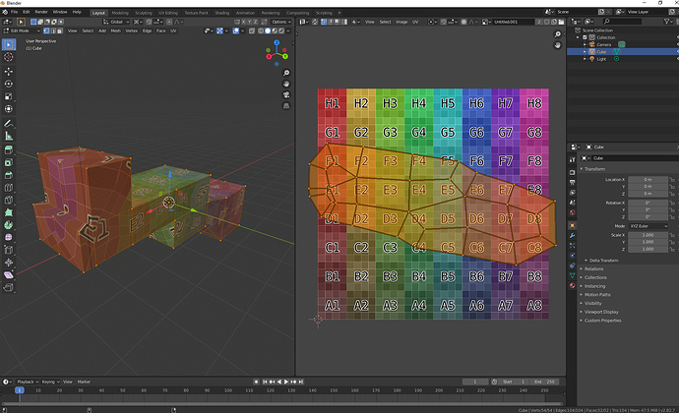Viewport: 679px width, 413px height.
Task: Enable vertex select mode in 3D viewport
Action: tap(46, 30)
